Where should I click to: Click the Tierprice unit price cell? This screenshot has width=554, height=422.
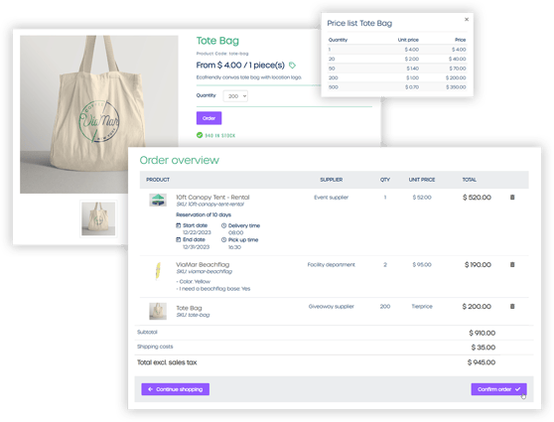pyautogui.click(x=422, y=306)
